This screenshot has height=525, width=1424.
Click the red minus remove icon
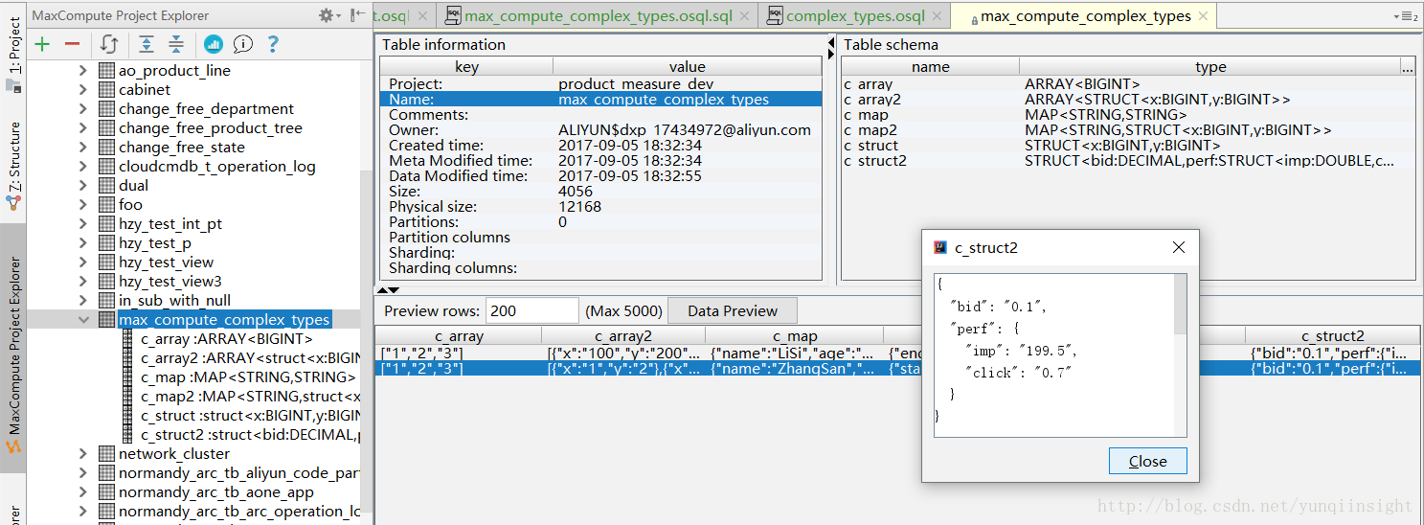(72, 44)
